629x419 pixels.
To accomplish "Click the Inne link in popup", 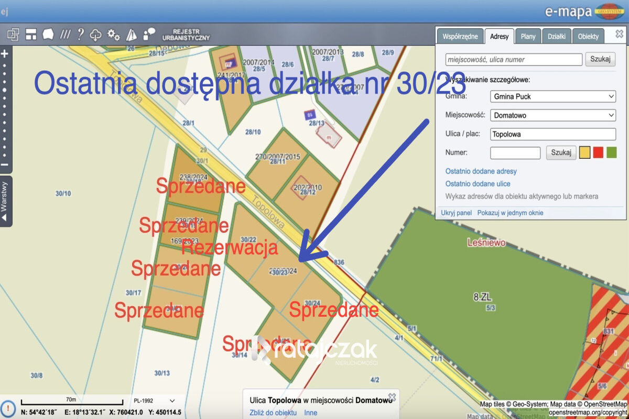I will 311,413.
